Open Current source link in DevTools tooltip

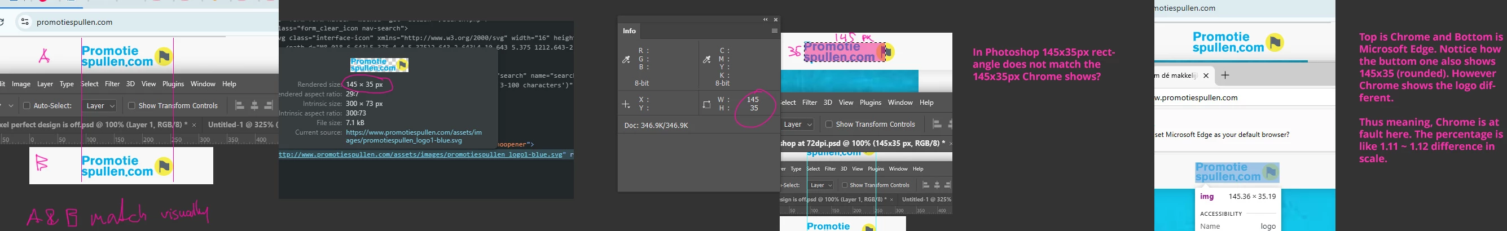[x=414, y=136]
